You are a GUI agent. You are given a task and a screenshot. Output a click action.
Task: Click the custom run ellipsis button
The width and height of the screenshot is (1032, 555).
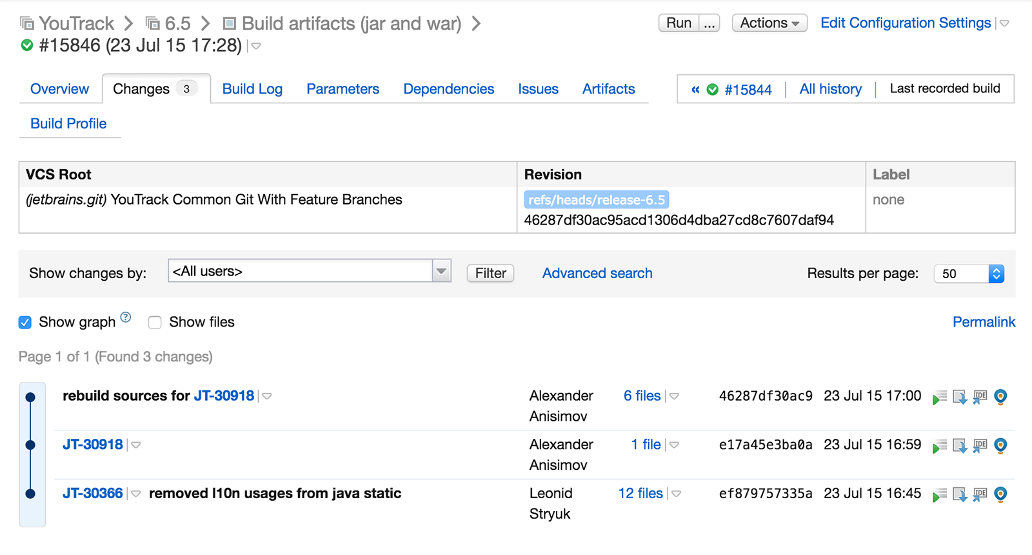coord(709,23)
